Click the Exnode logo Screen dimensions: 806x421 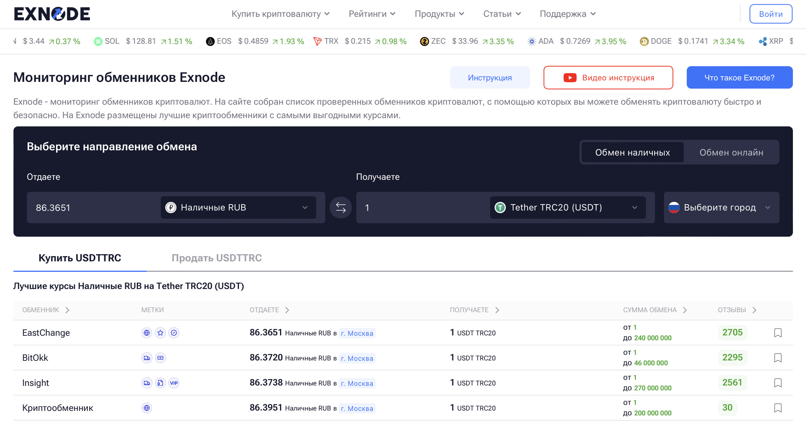(52, 14)
